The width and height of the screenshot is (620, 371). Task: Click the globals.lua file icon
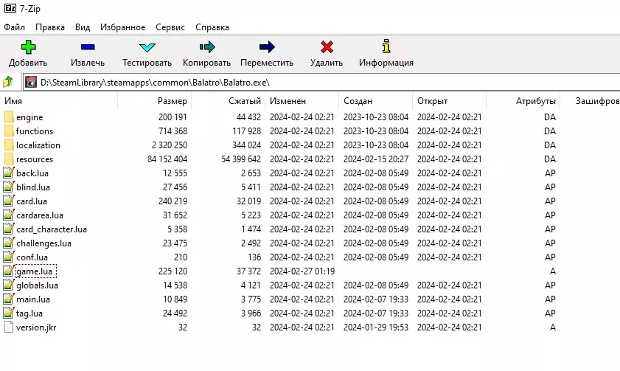9,285
